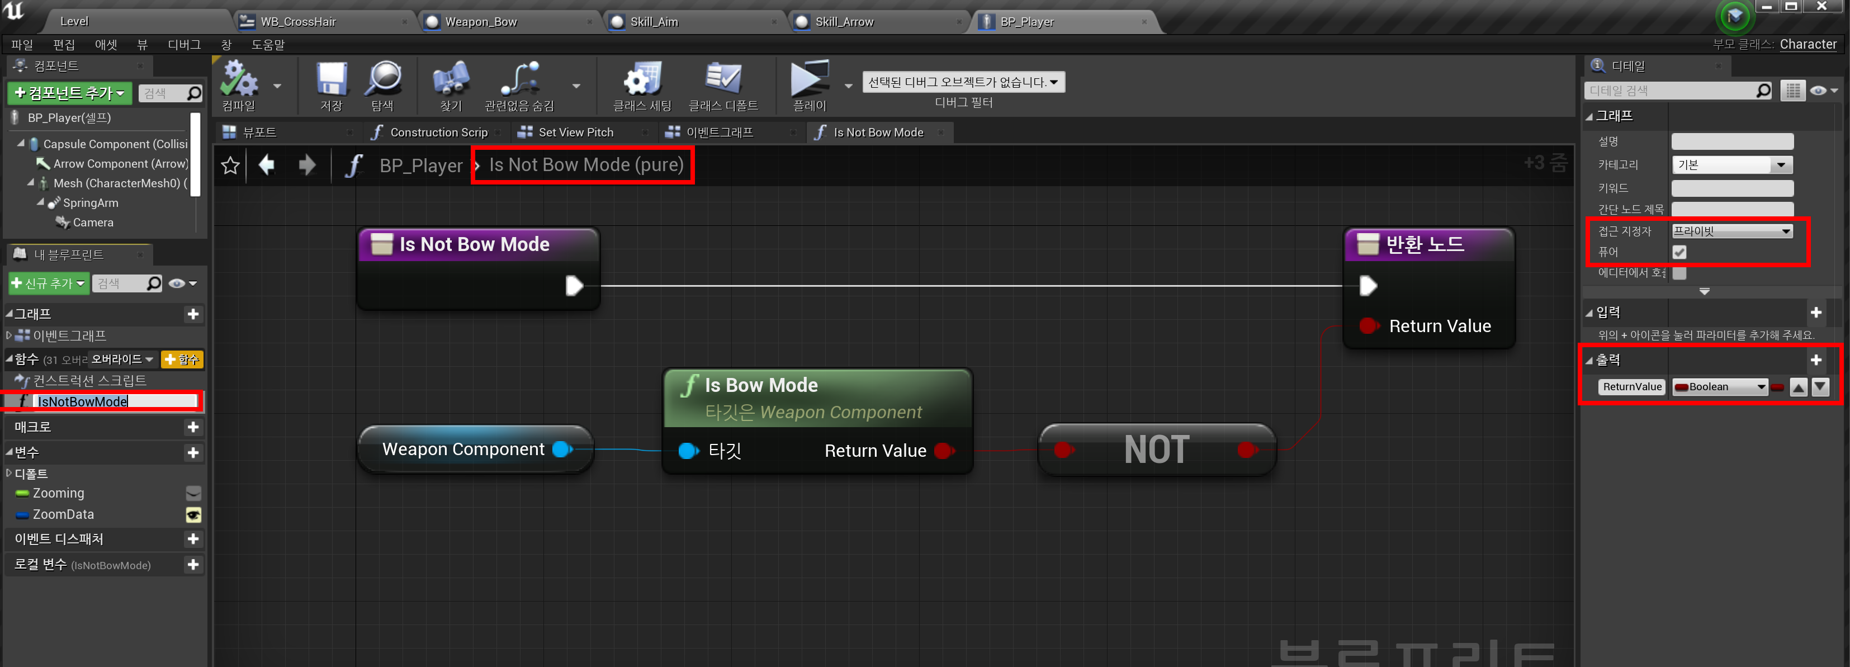Open property matrix grid icon in Details
This screenshot has width=1850, height=667.
[x=1794, y=91]
